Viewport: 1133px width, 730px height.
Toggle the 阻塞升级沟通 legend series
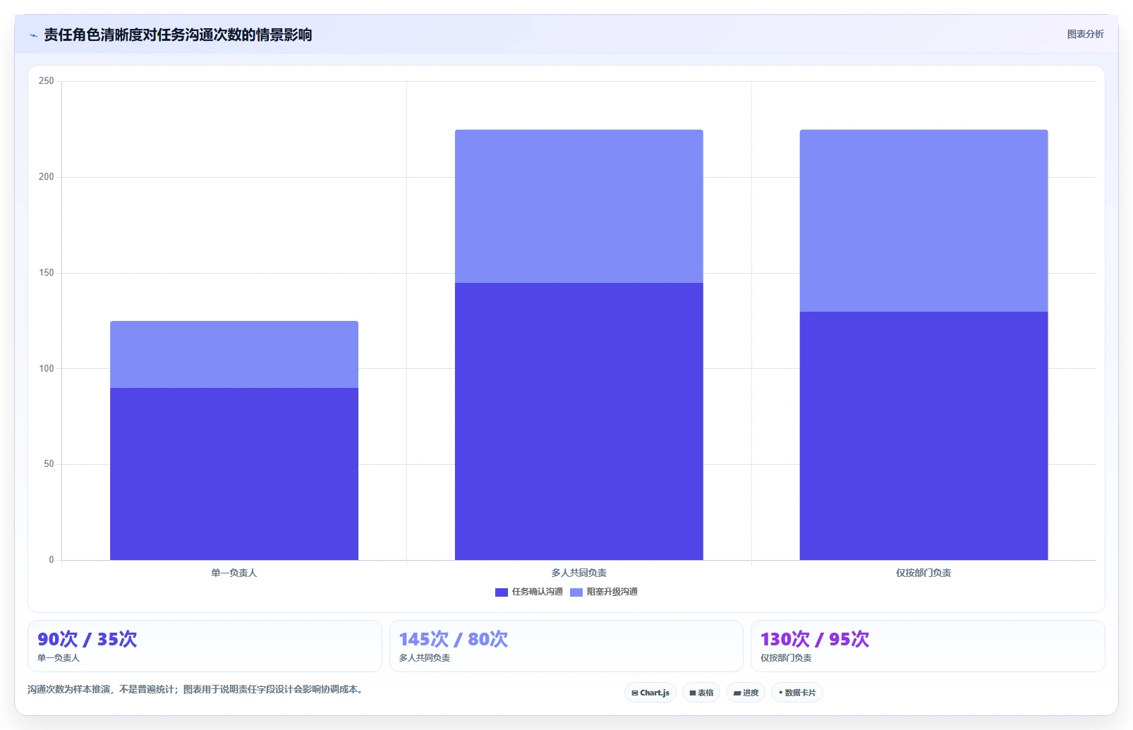point(604,592)
